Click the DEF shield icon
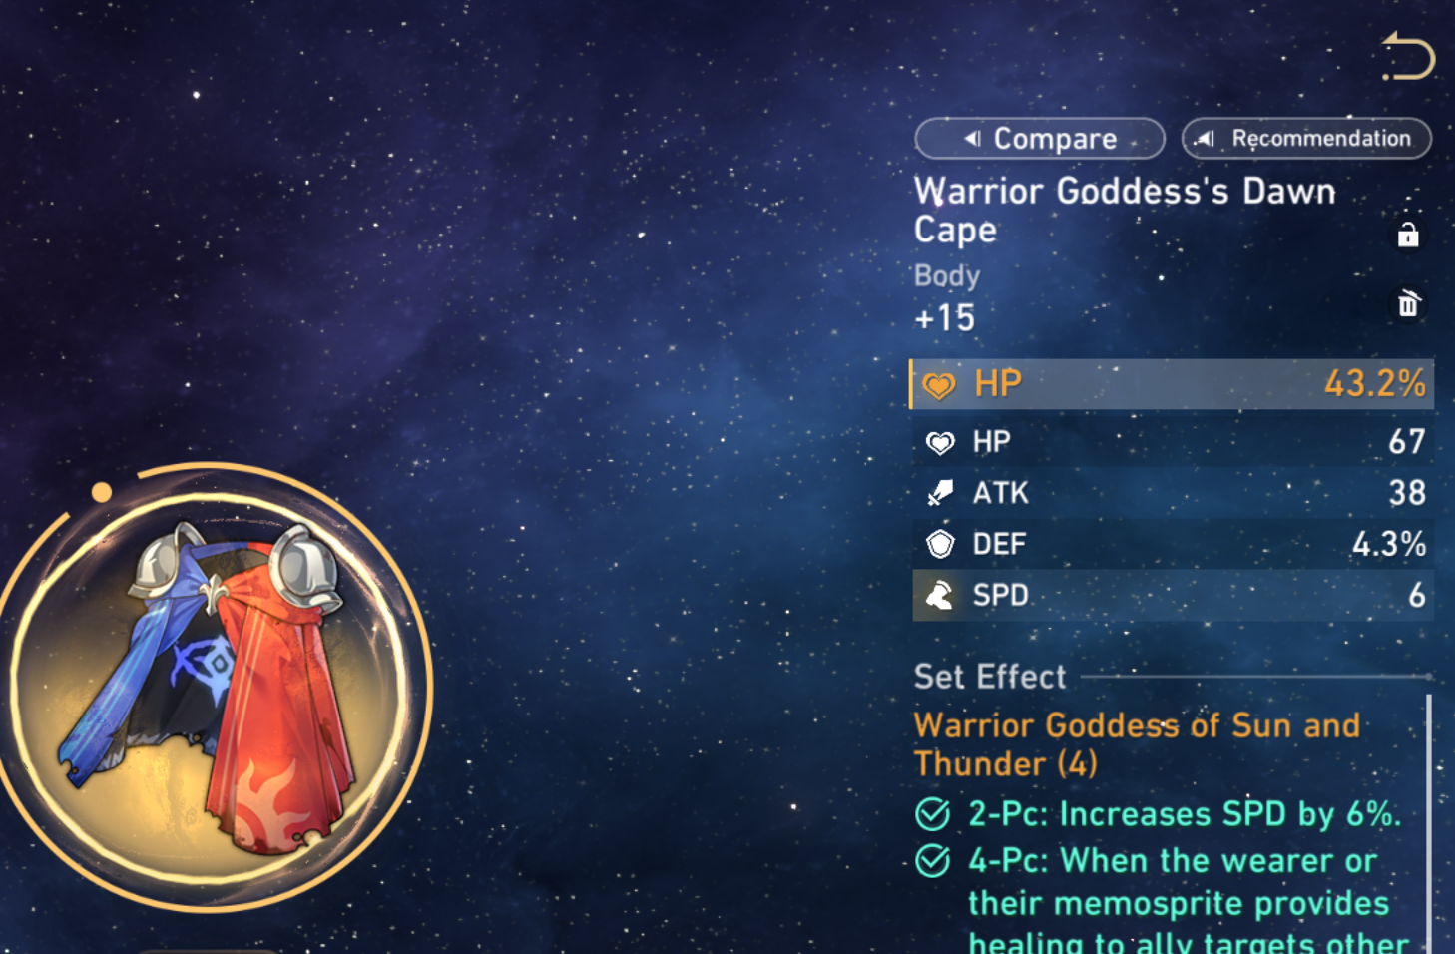 [940, 544]
